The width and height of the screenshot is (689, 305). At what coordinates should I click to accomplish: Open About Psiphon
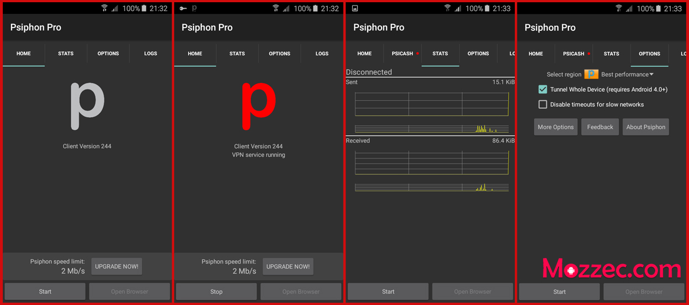(x=646, y=127)
